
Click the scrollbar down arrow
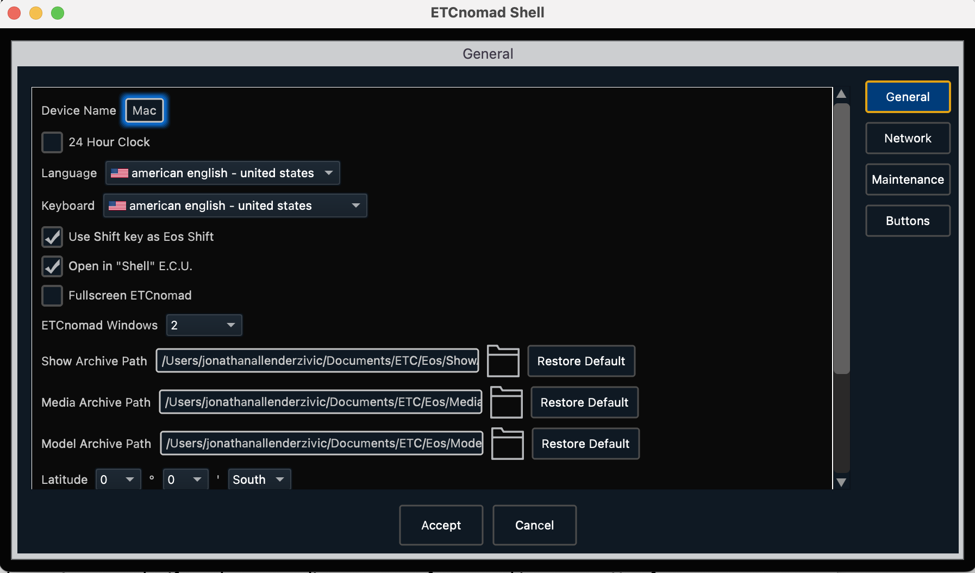841,482
